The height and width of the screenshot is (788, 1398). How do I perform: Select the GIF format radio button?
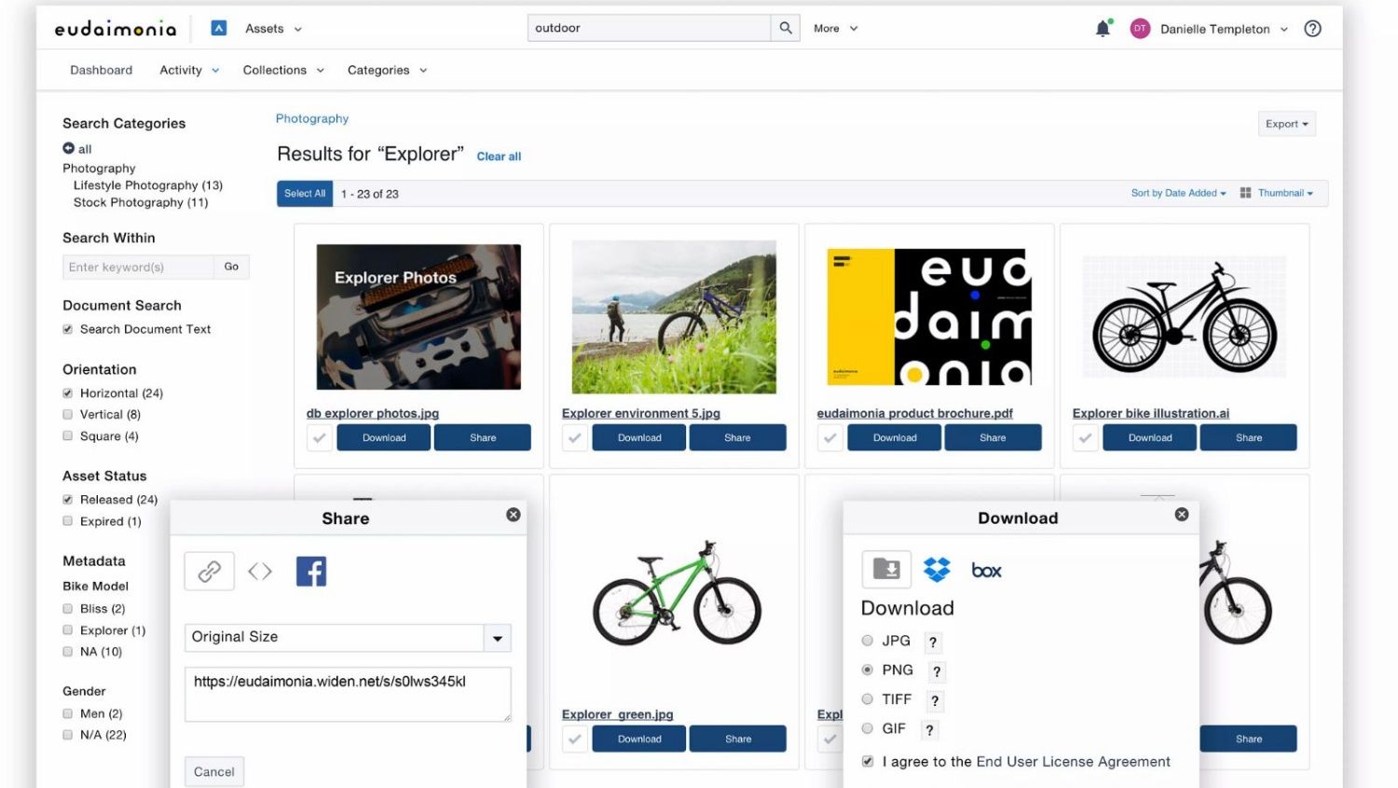(x=867, y=728)
